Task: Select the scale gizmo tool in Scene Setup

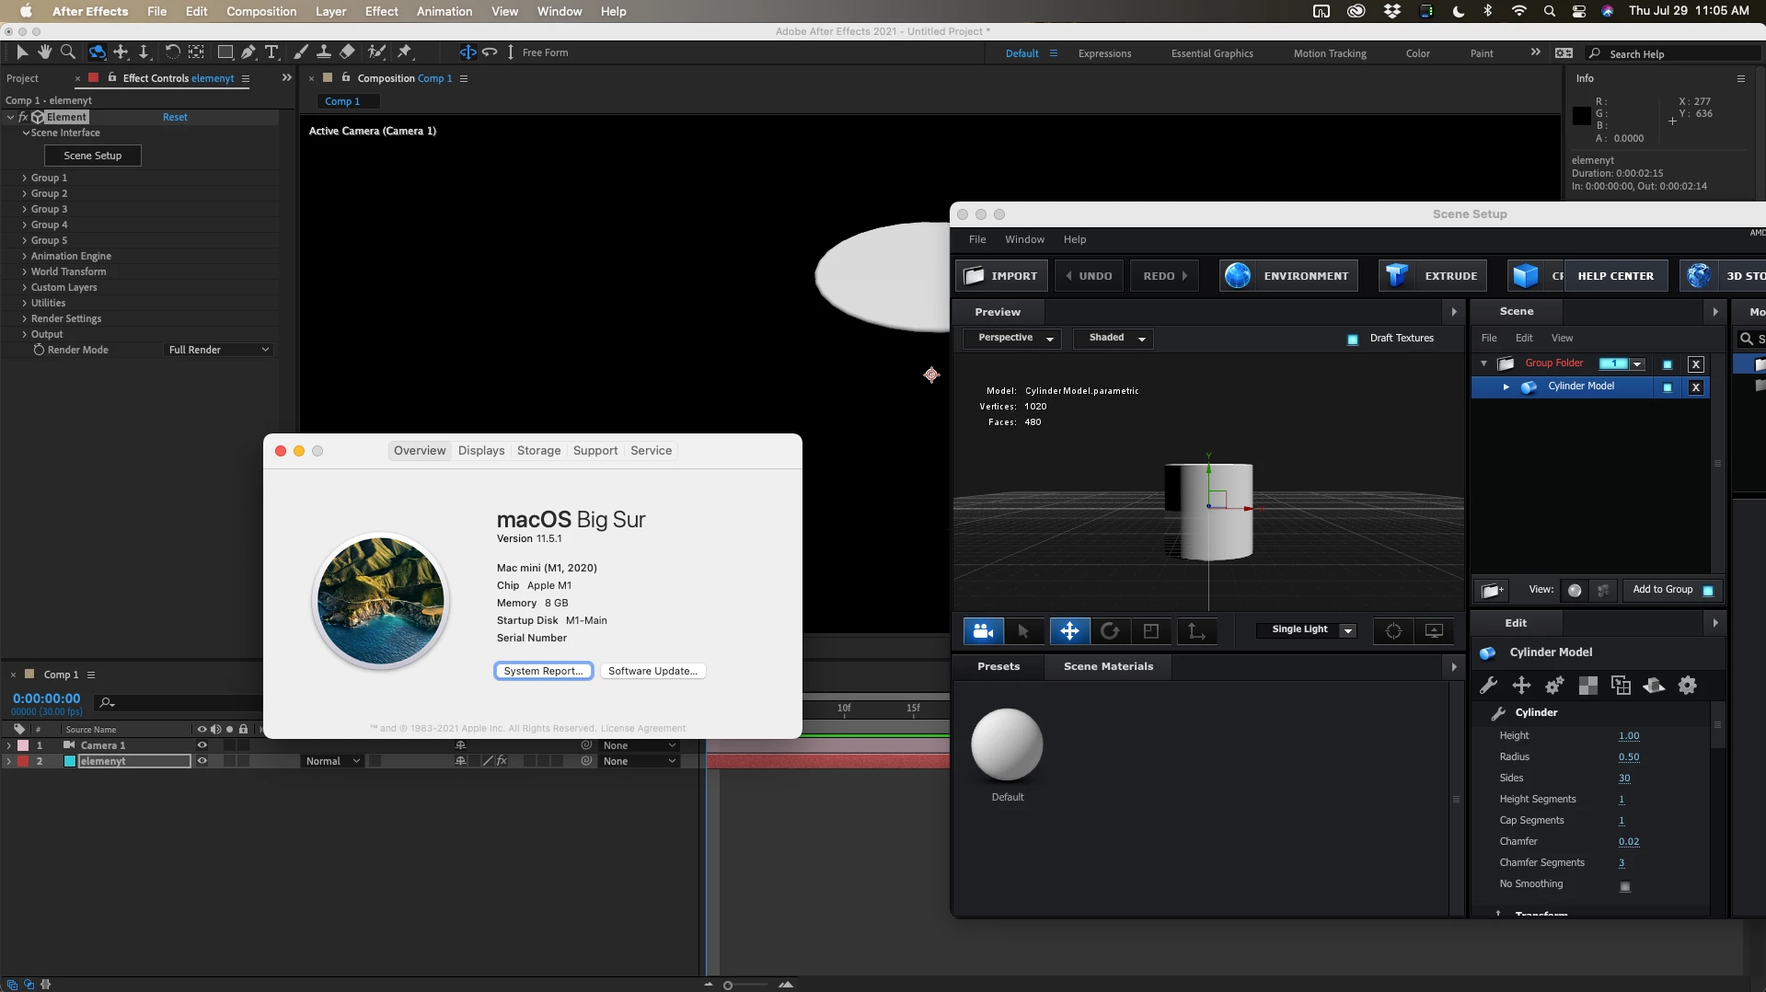Action: point(1150,630)
